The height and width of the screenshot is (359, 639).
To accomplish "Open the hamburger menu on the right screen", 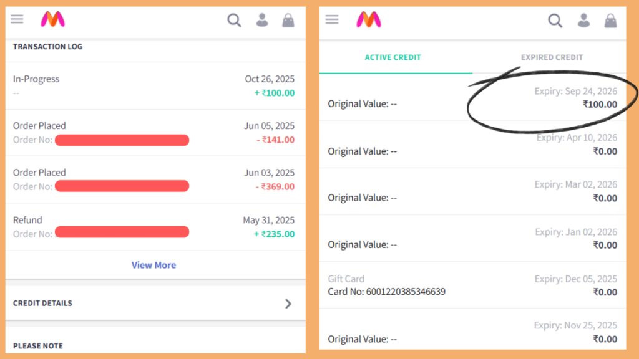I will click(x=332, y=19).
